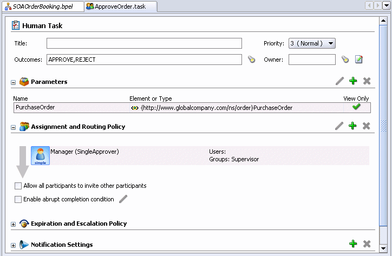Check Enable abrupt completion condition
Screen dimensions: 392x256
point(18,199)
